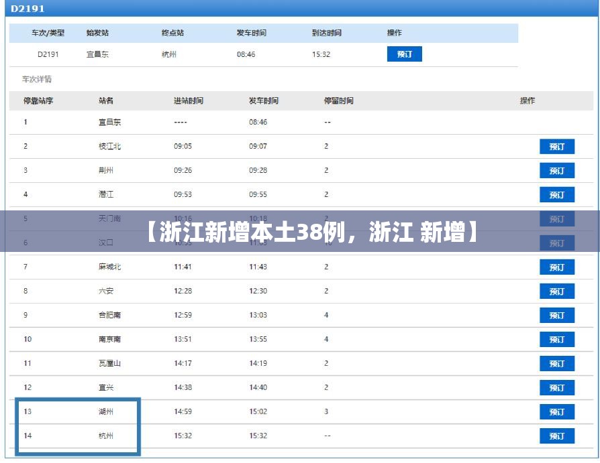Click arrival time 09:05 at 枝江北
The width and height of the screenshot is (600, 463).
[183, 147]
